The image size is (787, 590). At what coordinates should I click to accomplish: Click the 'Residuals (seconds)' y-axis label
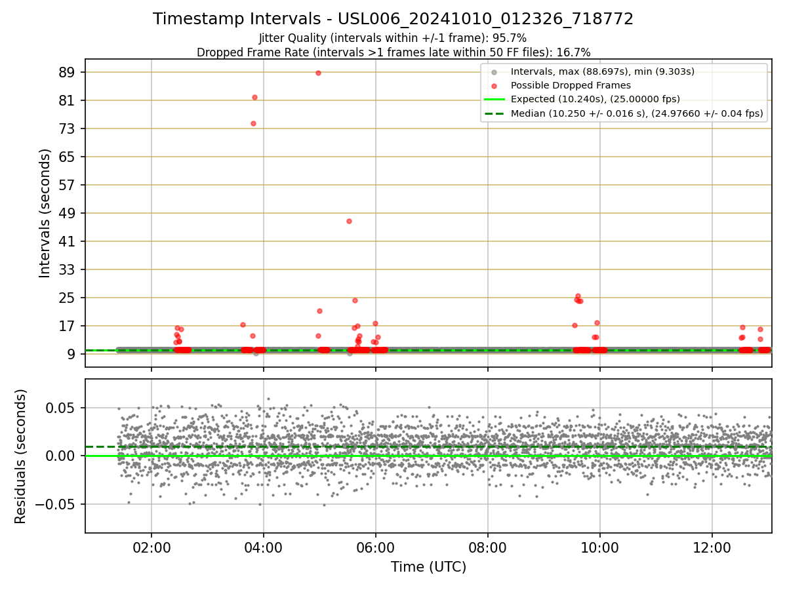click(20, 456)
